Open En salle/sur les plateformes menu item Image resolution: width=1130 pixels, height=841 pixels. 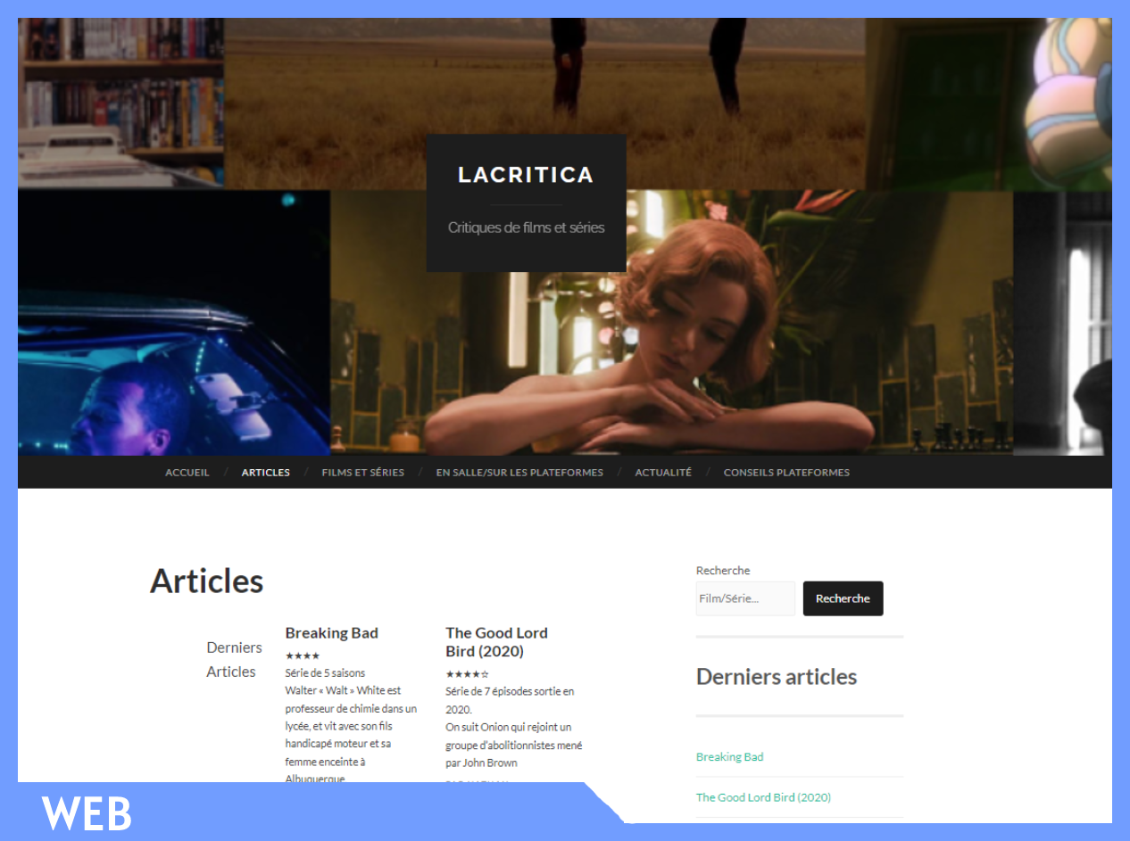[x=519, y=473]
